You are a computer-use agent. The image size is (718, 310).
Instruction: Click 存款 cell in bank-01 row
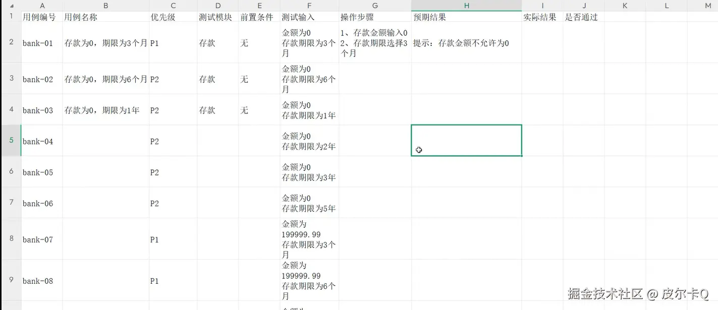[218, 43]
